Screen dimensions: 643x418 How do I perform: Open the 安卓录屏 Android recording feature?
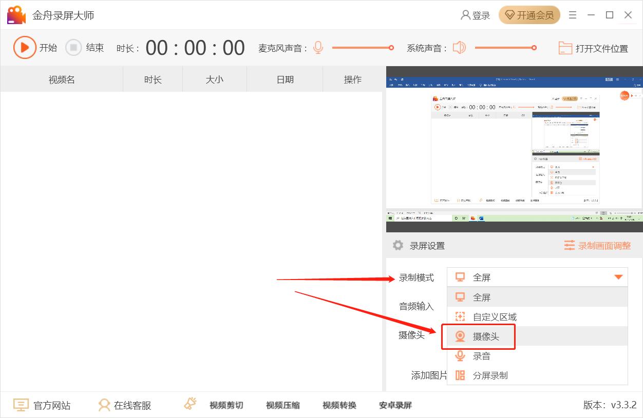click(x=395, y=405)
